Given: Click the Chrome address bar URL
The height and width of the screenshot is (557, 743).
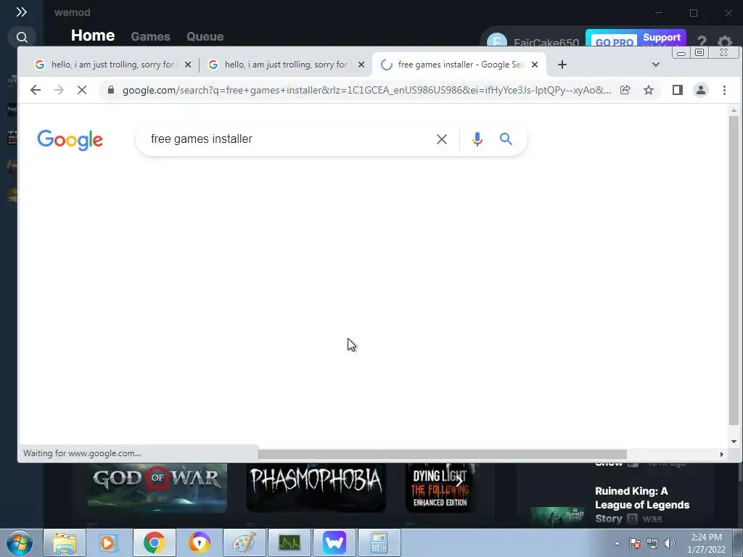Looking at the screenshot, I should point(366,90).
